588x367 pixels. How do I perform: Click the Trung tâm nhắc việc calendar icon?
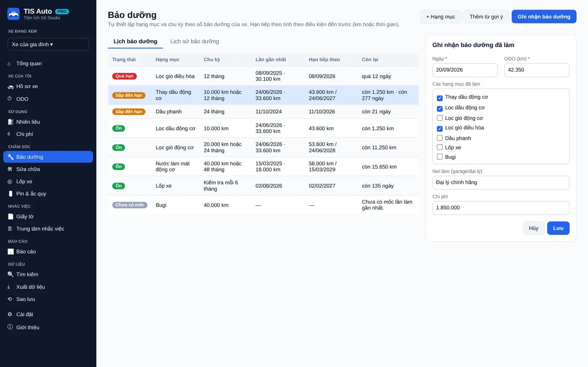(x=10, y=229)
